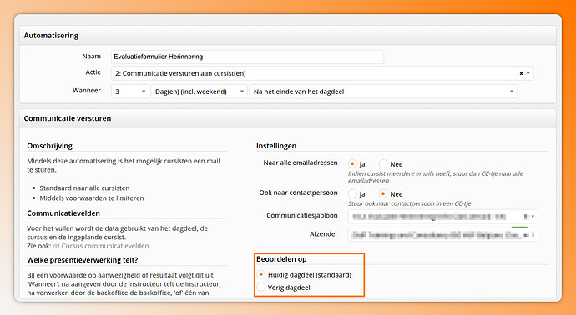This screenshot has width=576, height=315.
Task: Click the Wanneer label
Action: (x=87, y=90)
